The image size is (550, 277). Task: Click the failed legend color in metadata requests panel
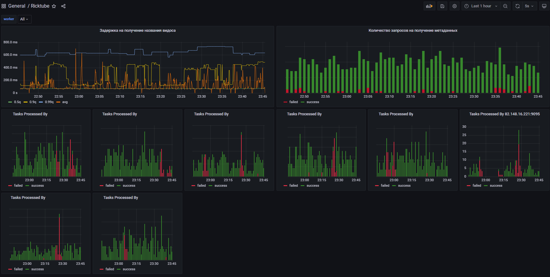285,102
